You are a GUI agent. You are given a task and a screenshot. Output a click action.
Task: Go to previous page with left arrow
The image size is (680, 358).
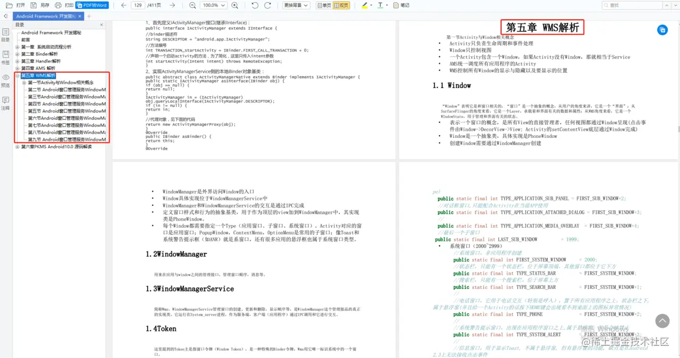pyautogui.click(x=123, y=5)
